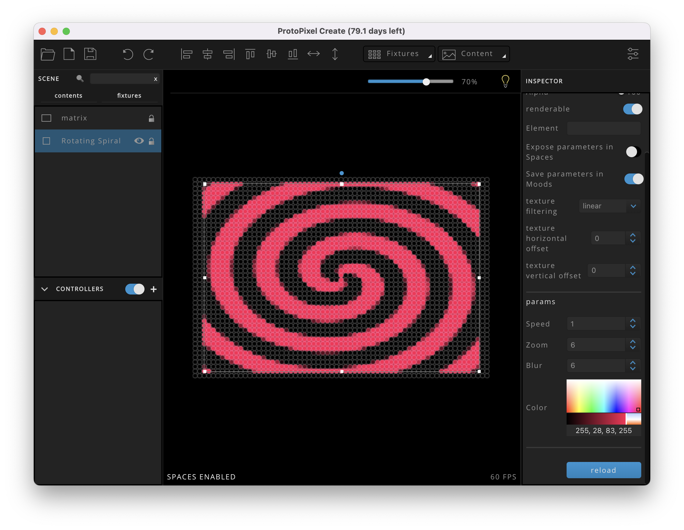
Task: Click the SPACES ENABLED status text
Action: click(x=201, y=477)
